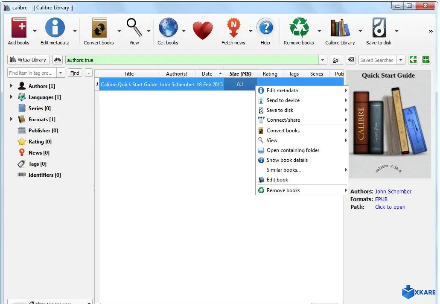The image size is (440, 304).
Task: Select Languages [1] in the tag browser
Action: [x=45, y=97]
